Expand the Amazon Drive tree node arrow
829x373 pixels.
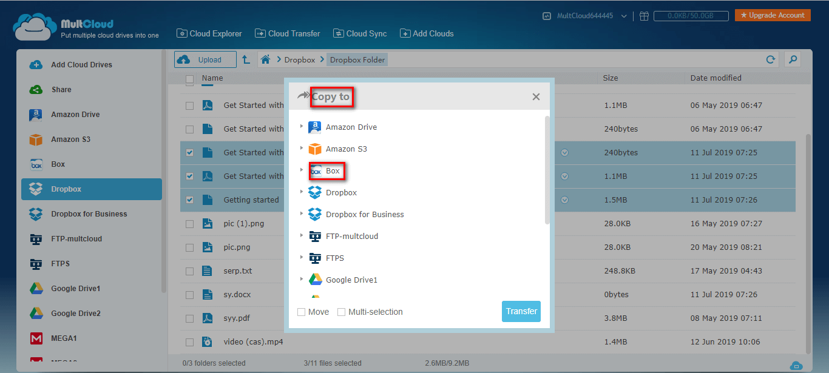tap(302, 127)
